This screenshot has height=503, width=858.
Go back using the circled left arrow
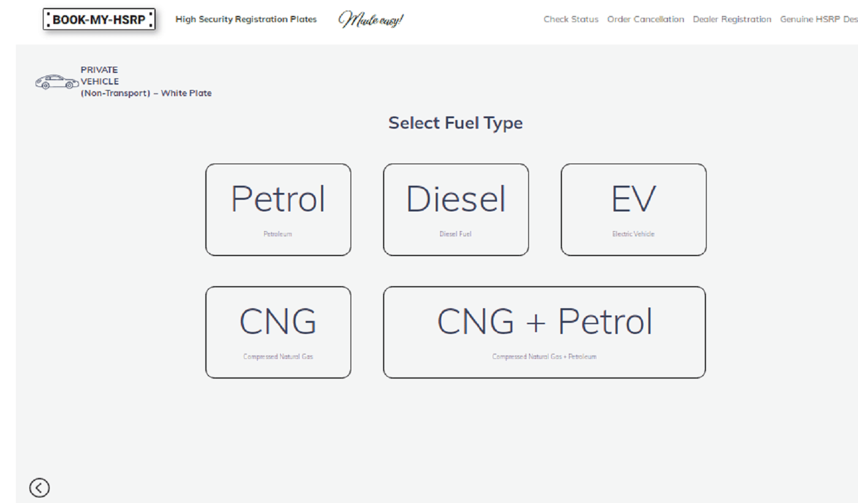pyautogui.click(x=39, y=488)
